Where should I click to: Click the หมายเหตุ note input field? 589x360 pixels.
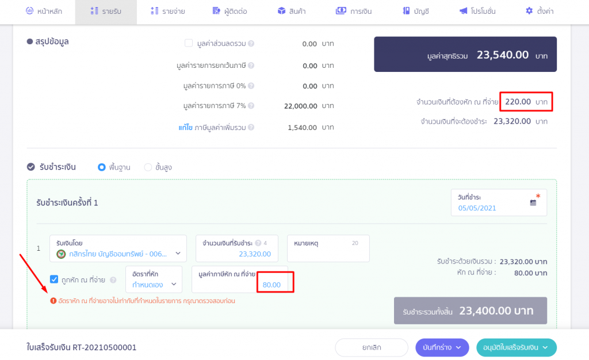(x=328, y=248)
